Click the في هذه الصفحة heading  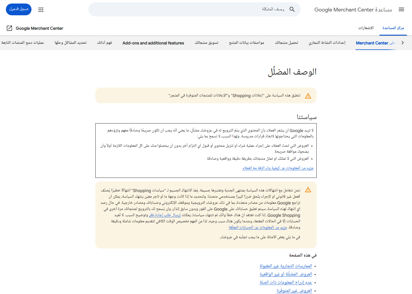click(303, 255)
